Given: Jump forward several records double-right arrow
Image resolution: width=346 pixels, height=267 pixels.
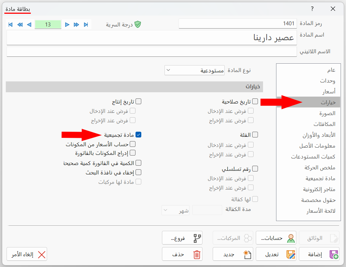Looking at the screenshot, I should pyautogui.click(x=76, y=25).
